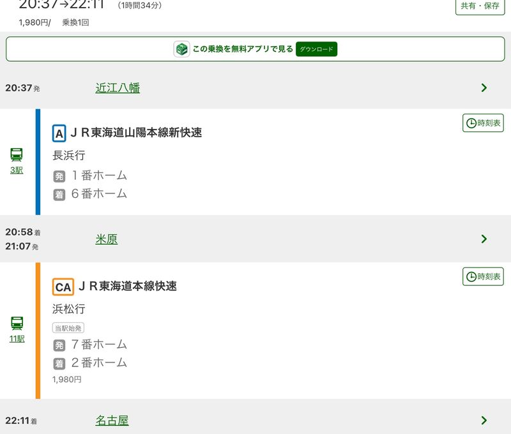Click the 当駅始発 label
This screenshot has height=434, width=511.
pyautogui.click(x=68, y=327)
